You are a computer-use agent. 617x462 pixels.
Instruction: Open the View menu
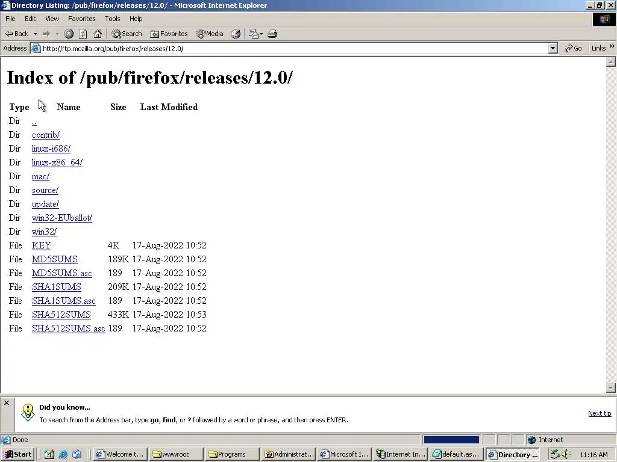coord(52,19)
